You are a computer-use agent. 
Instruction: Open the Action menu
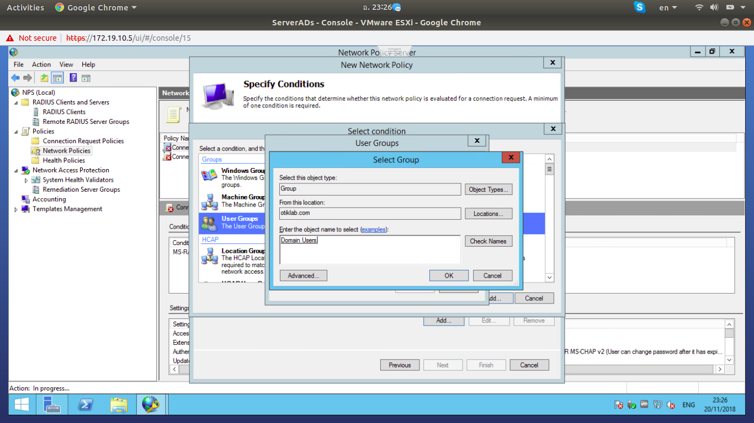[x=41, y=64]
